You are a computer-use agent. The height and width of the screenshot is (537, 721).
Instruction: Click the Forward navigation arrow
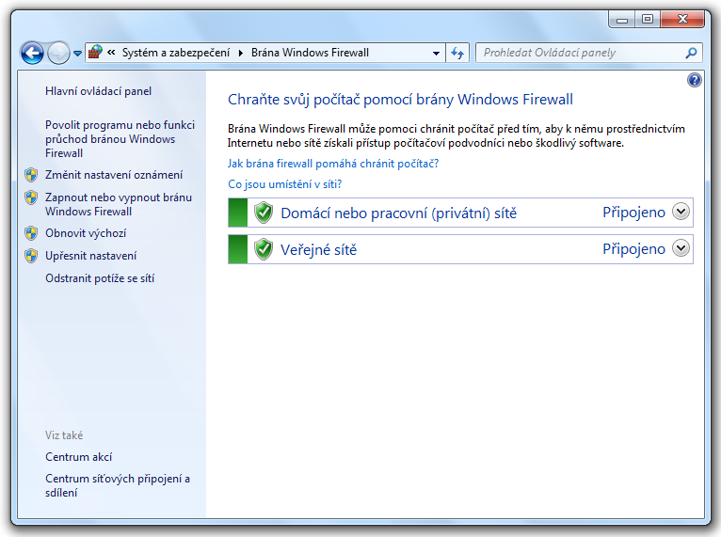pos(58,53)
